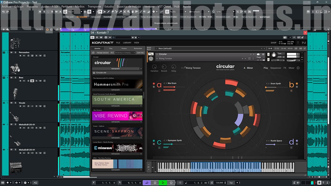Click the Library or Company search field

click(x=126, y=53)
